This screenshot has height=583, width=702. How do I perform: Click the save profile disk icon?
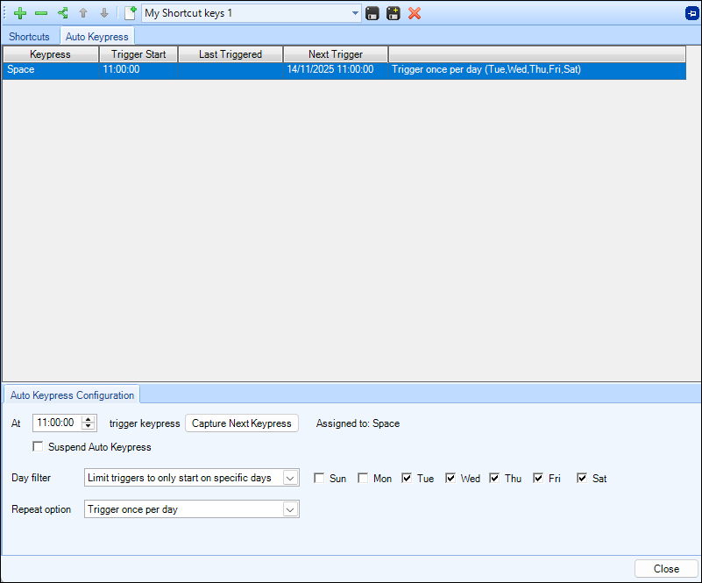pyautogui.click(x=372, y=13)
